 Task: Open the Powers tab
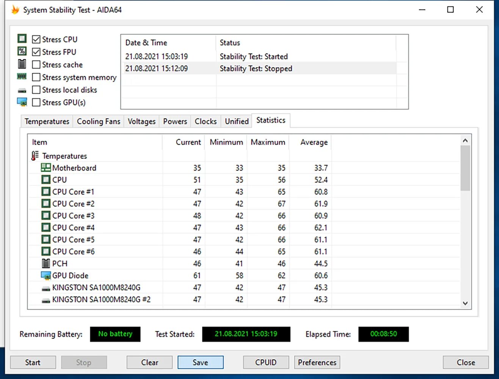pyautogui.click(x=175, y=121)
